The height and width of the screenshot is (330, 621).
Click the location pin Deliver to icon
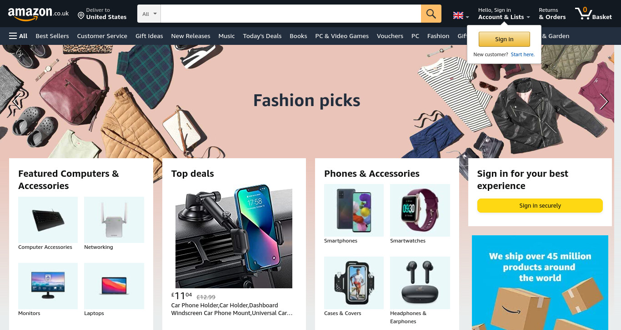click(81, 16)
